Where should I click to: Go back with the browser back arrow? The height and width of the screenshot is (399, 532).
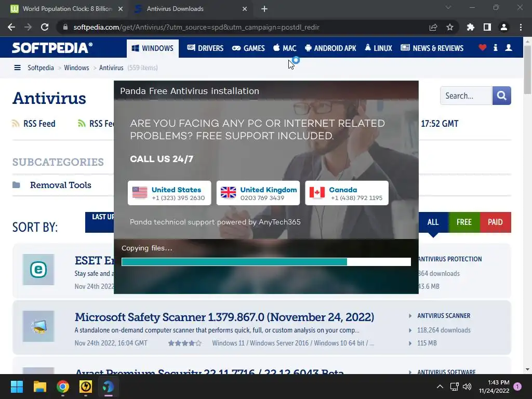click(11, 27)
